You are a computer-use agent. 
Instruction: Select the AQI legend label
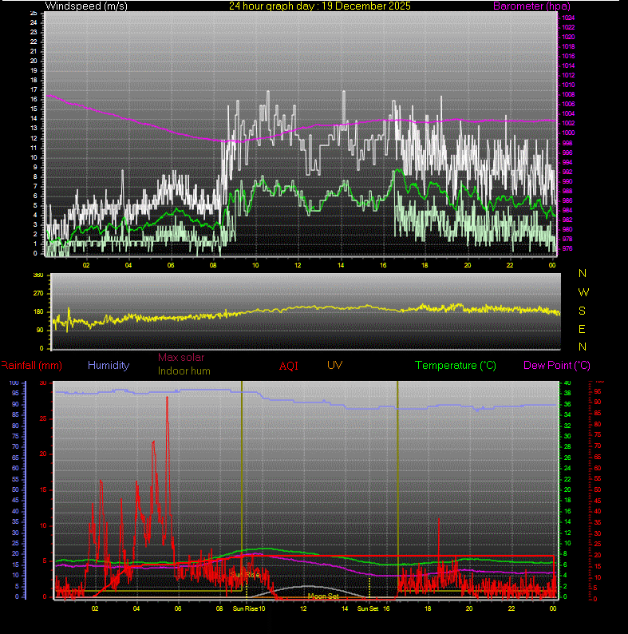click(289, 366)
